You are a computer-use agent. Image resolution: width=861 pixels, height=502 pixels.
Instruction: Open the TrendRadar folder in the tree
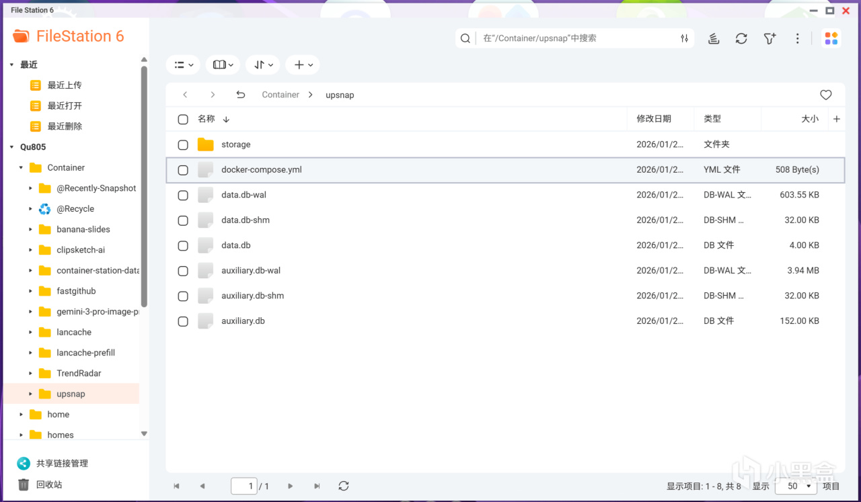tap(79, 374)
